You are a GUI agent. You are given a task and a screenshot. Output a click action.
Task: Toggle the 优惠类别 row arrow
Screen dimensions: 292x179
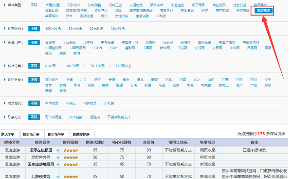(4, 29)
